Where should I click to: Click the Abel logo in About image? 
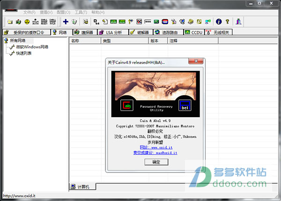185,105
